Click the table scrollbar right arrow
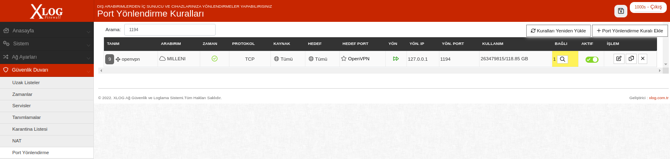This screenshot has width=670, height=159. pos(660,70)
